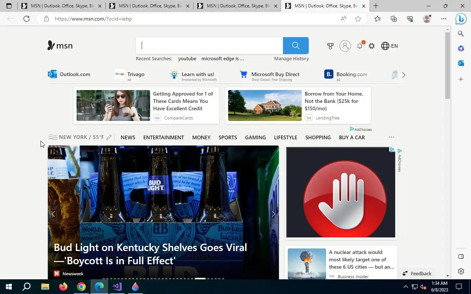Open the MSN rewards trophy icon
This screenshot has width=471, height=294.
330,46
